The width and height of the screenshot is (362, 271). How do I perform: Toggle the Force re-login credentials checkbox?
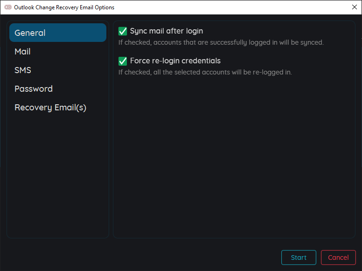pyautogui.click(x=123, y=61)
